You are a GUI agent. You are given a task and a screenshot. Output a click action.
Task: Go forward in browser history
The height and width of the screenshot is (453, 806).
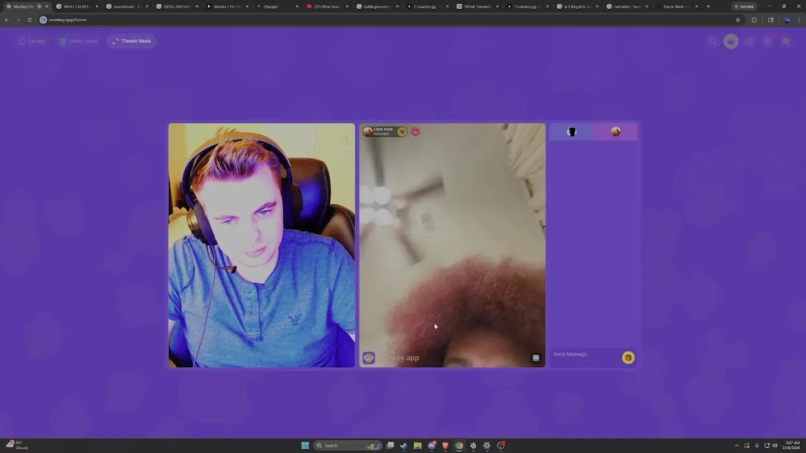(18, 20)
